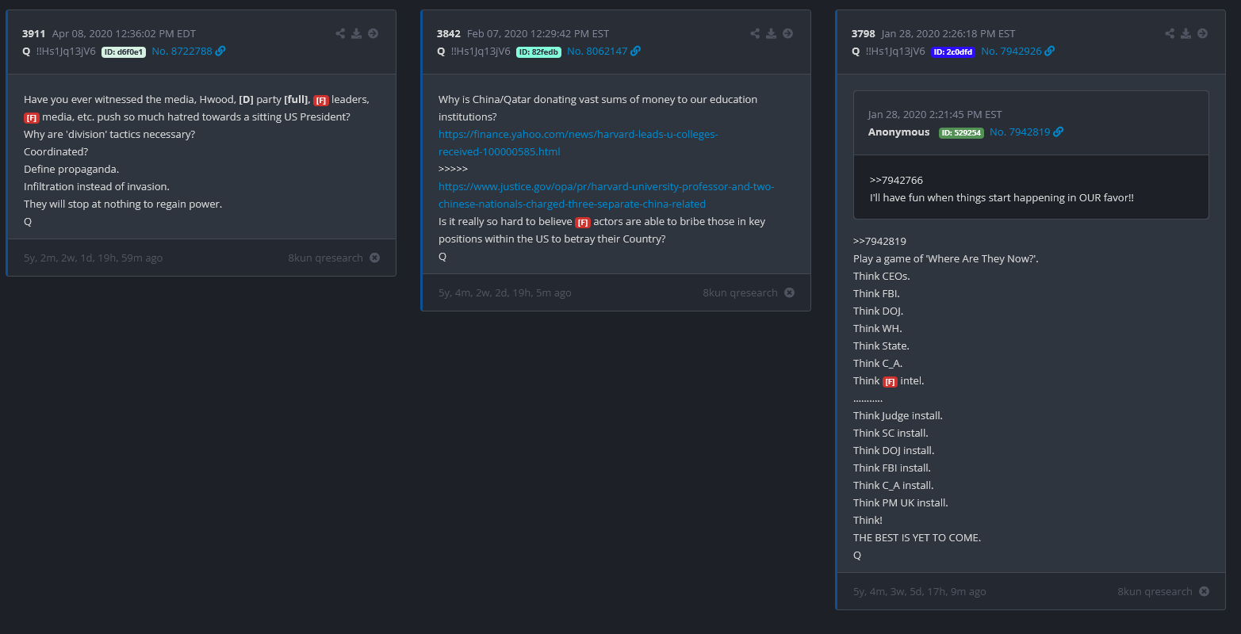Click 'Think PM UK install.' line
This screenshot has height=634, width=1241.
pos(901,502)
